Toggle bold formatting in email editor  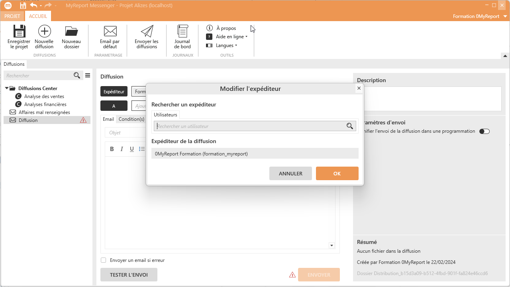[112, 149]
